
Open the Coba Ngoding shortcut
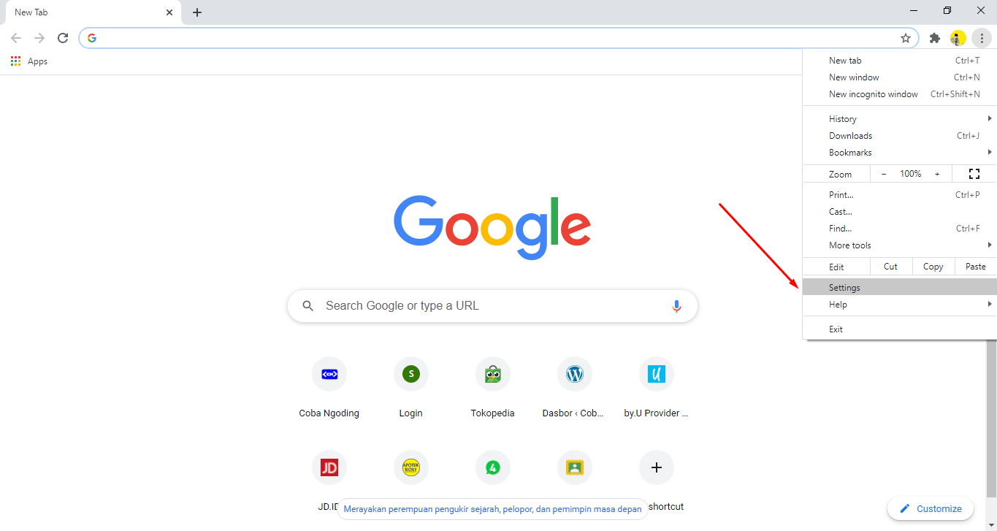click(329, 388)
